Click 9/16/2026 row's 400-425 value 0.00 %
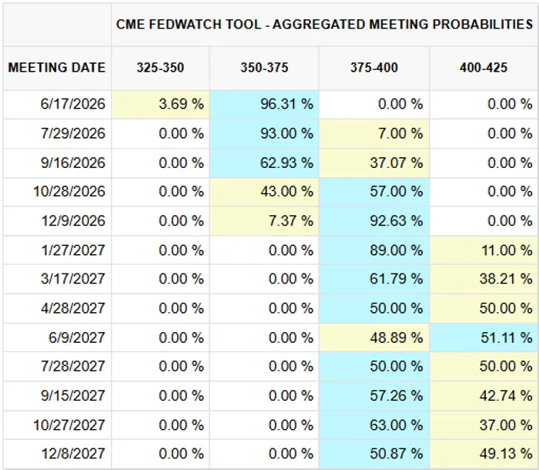 [x=484, y=163]
